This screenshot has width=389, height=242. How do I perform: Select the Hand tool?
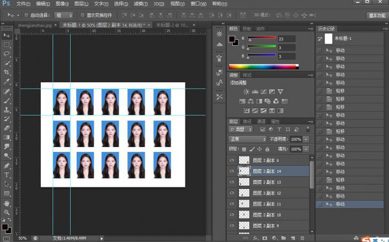point(7,203)
